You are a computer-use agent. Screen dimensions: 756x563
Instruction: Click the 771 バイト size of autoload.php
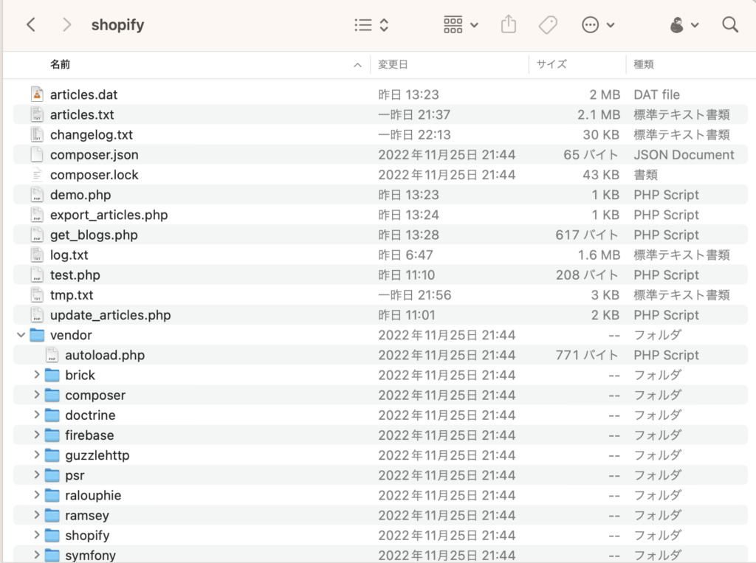[x=587, y=355]
